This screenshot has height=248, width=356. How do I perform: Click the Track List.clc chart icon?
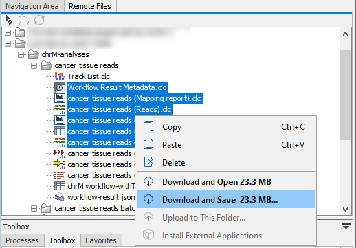tap(60, 76)
